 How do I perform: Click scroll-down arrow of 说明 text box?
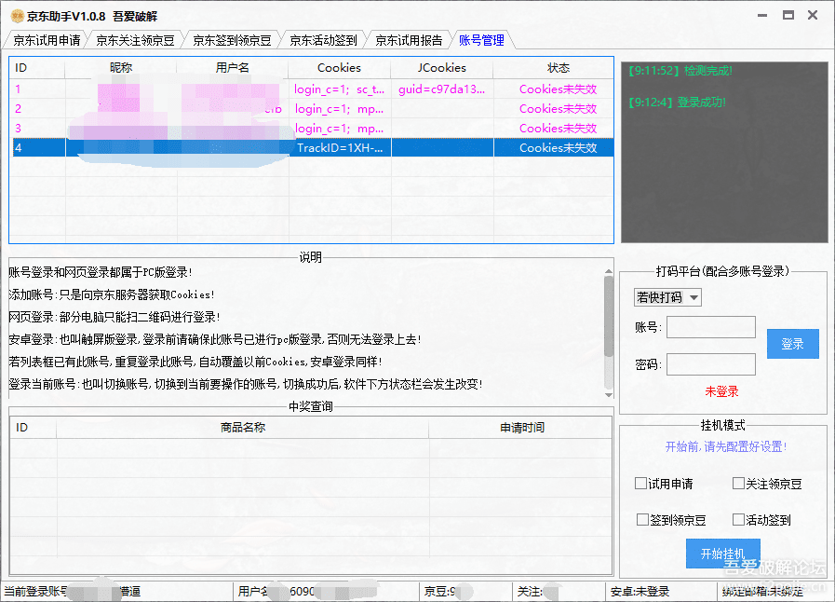tap(609, 395)
